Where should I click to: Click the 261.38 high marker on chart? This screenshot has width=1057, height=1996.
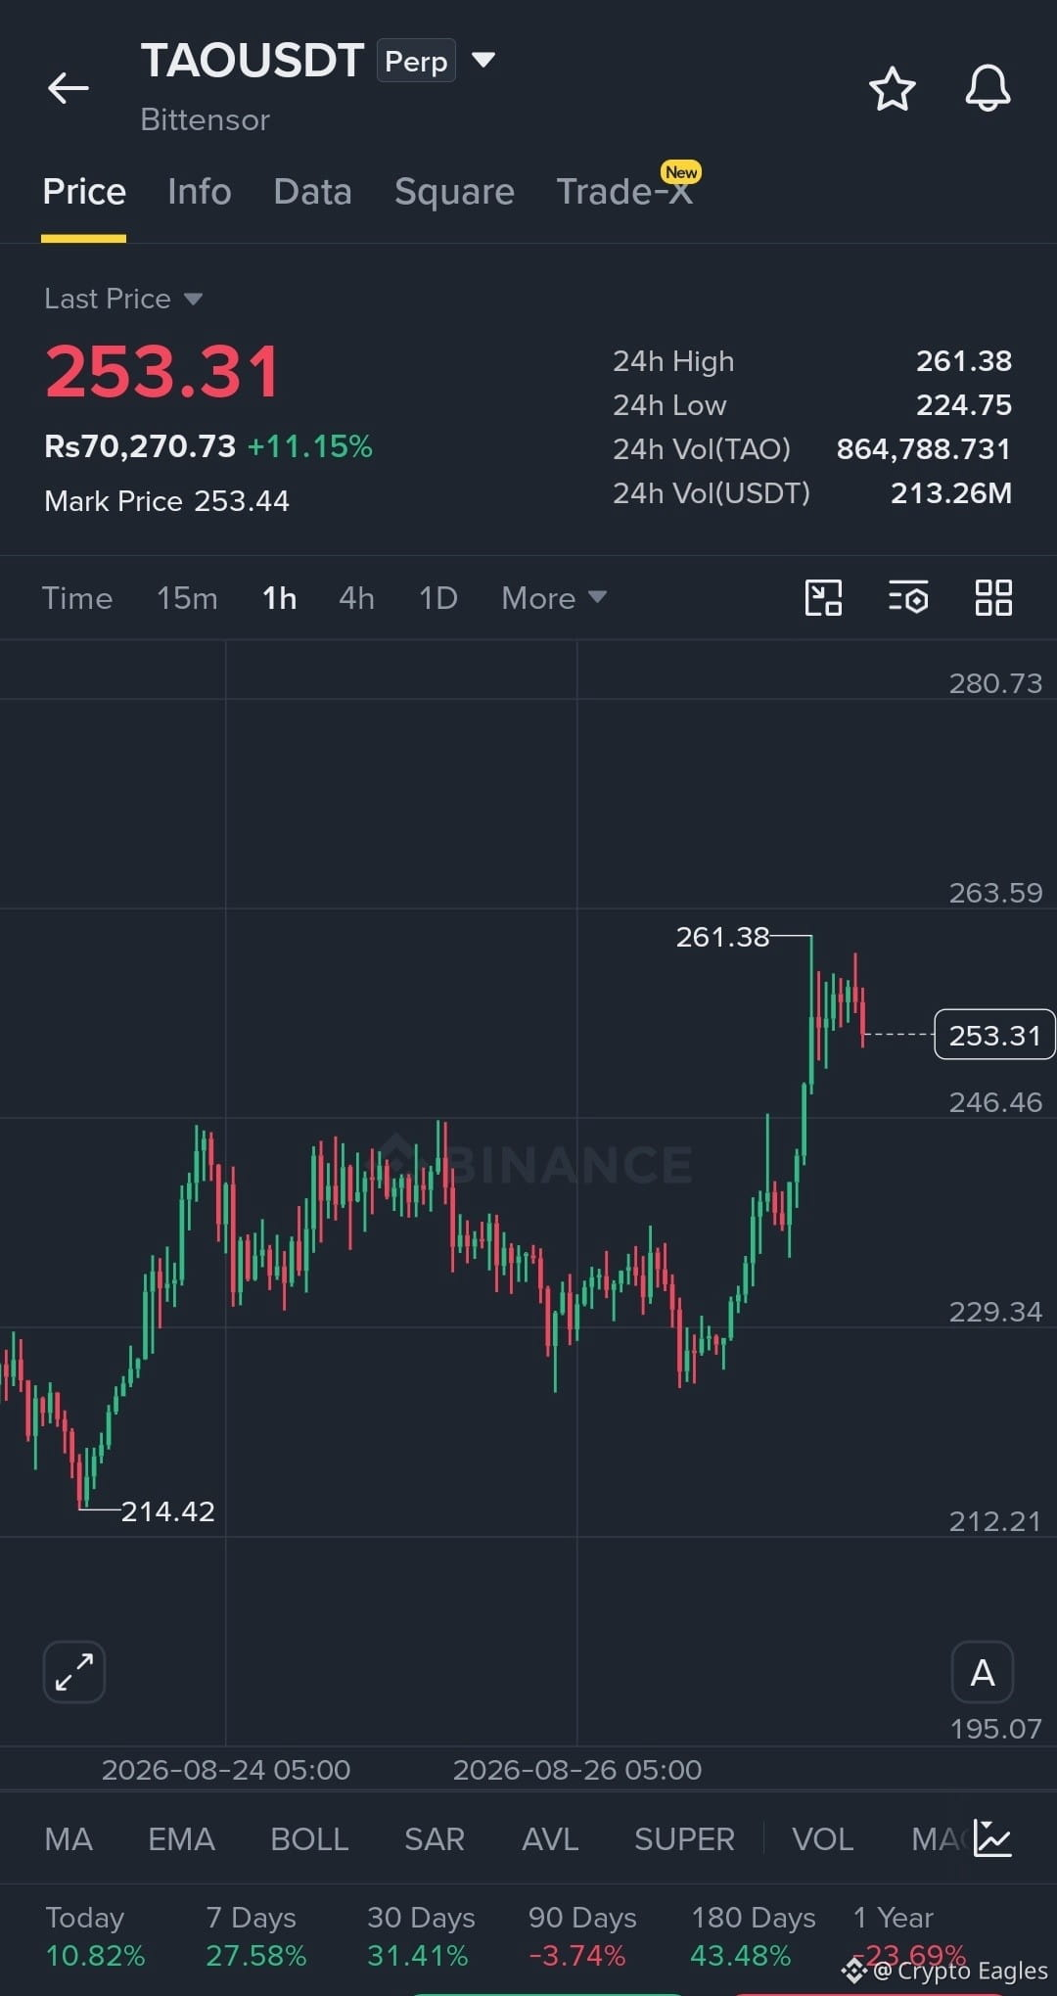coord(723,937)
